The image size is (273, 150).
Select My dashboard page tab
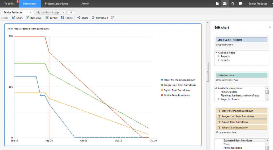tap(48, 12)
